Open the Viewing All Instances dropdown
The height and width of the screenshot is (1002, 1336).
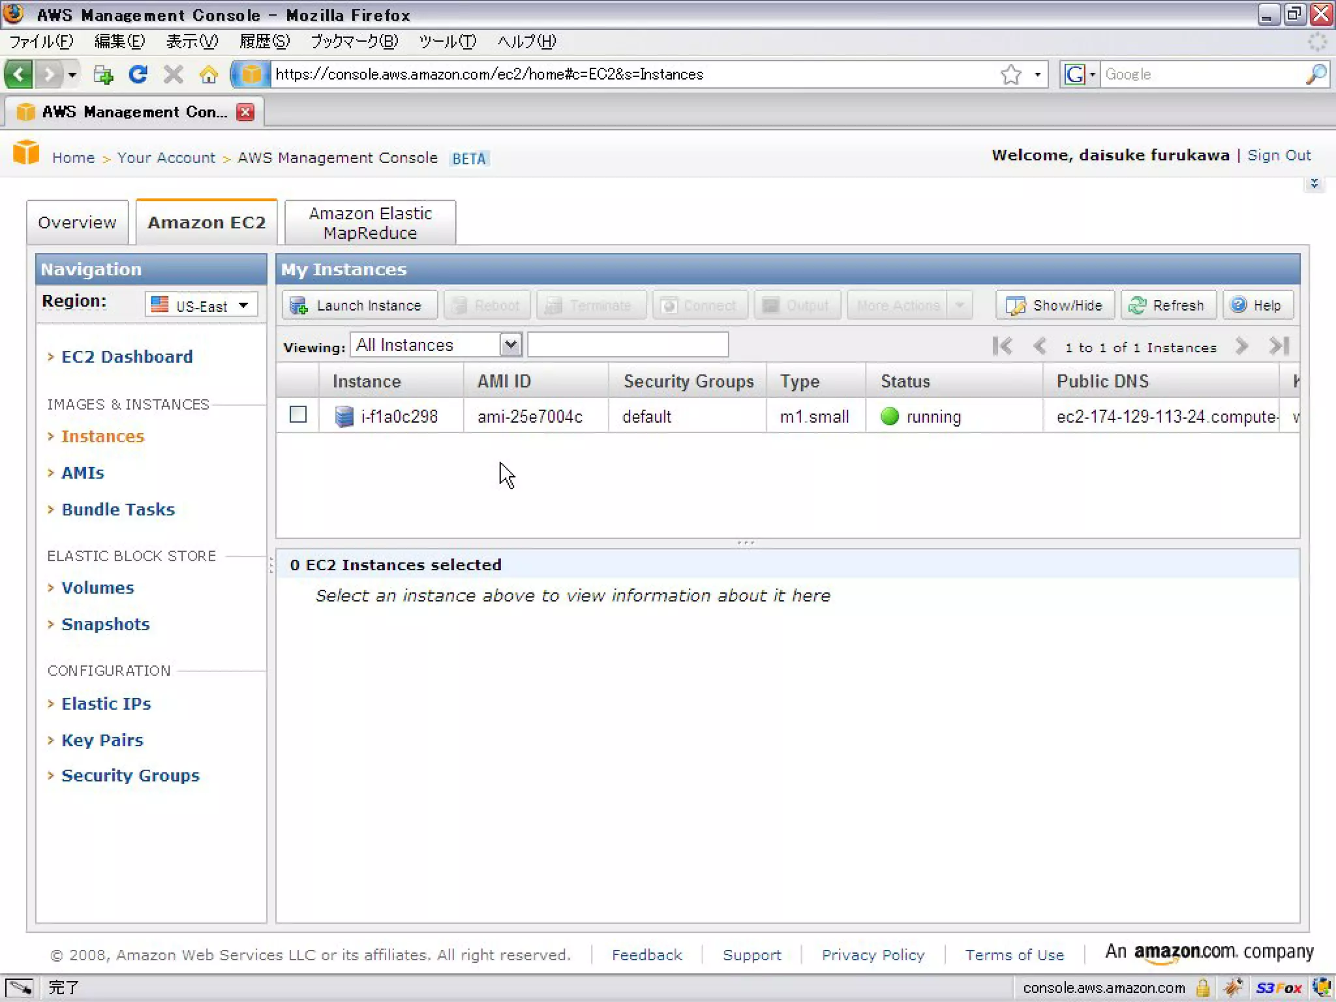(436, 345)
